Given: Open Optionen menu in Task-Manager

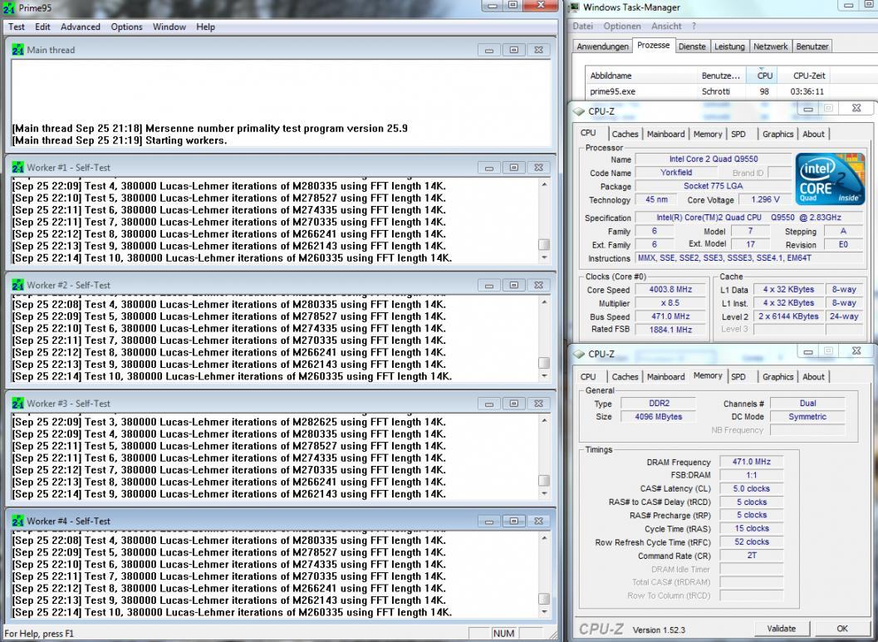Looking at the screenshot, I should (621, 27).
